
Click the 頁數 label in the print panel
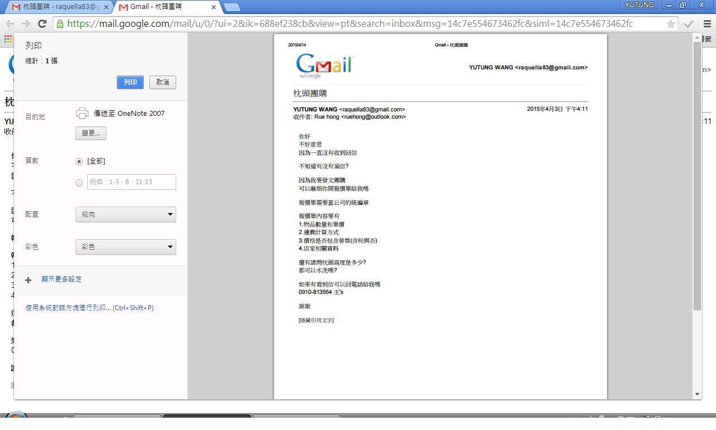32,161
